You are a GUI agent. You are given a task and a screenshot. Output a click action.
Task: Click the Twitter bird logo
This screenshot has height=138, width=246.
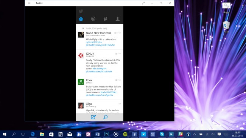(81, 11)
